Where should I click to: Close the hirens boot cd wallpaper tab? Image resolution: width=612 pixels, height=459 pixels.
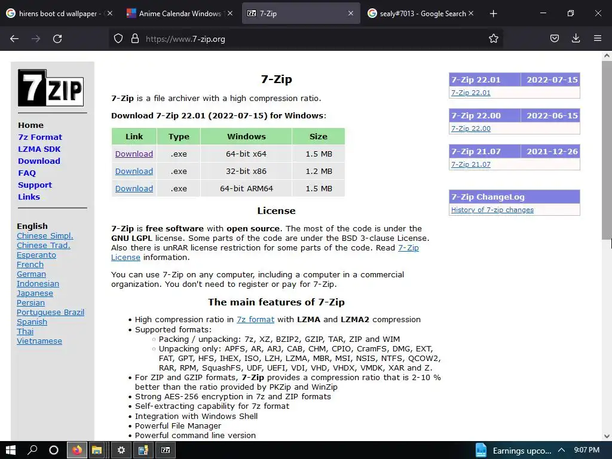click(110, 13)
